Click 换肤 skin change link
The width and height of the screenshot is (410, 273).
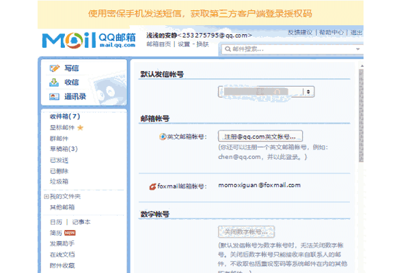pyautogui.click(x=203, y=44)
